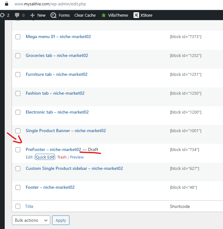Open the Bulk actions dropdown
This screenshot has width=223, height=229.
pyautogui.click(x=31, y=220)
